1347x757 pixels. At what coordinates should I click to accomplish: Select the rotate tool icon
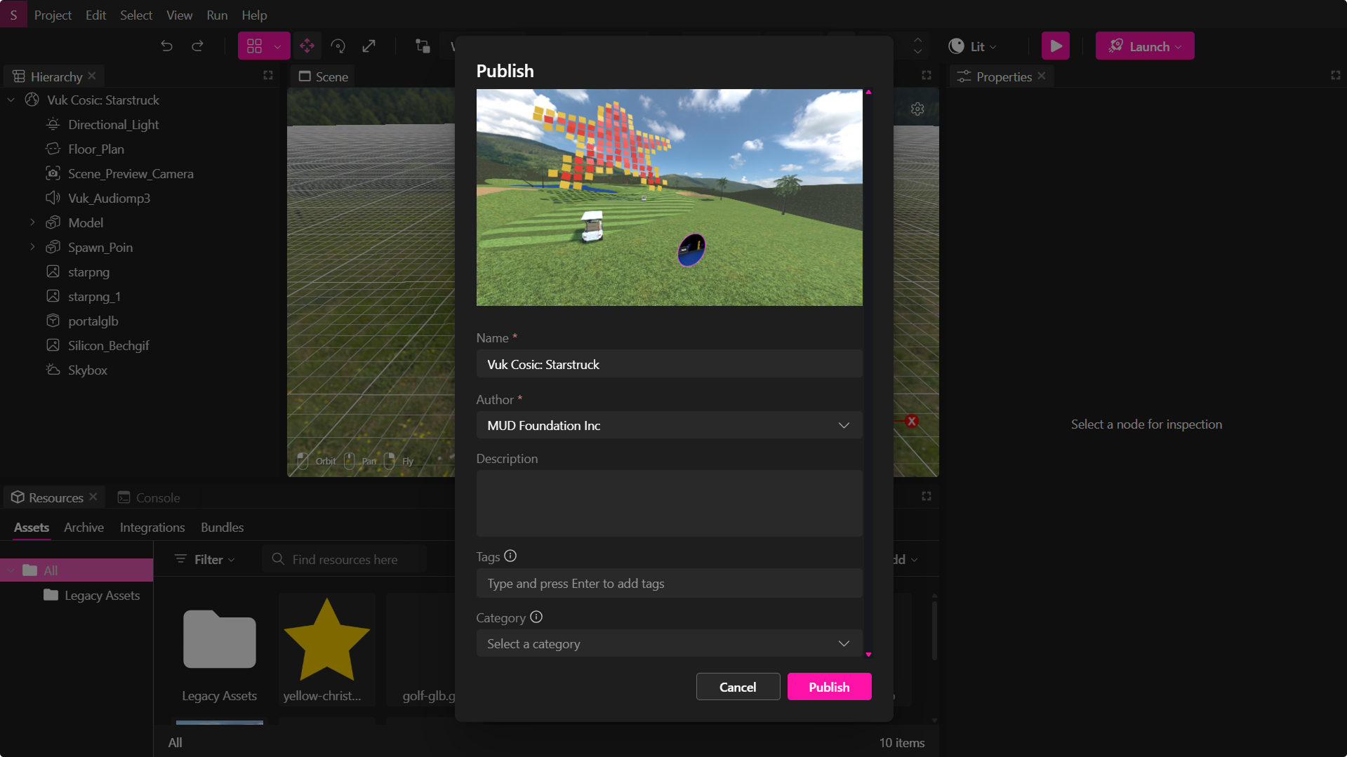point(338,46)
